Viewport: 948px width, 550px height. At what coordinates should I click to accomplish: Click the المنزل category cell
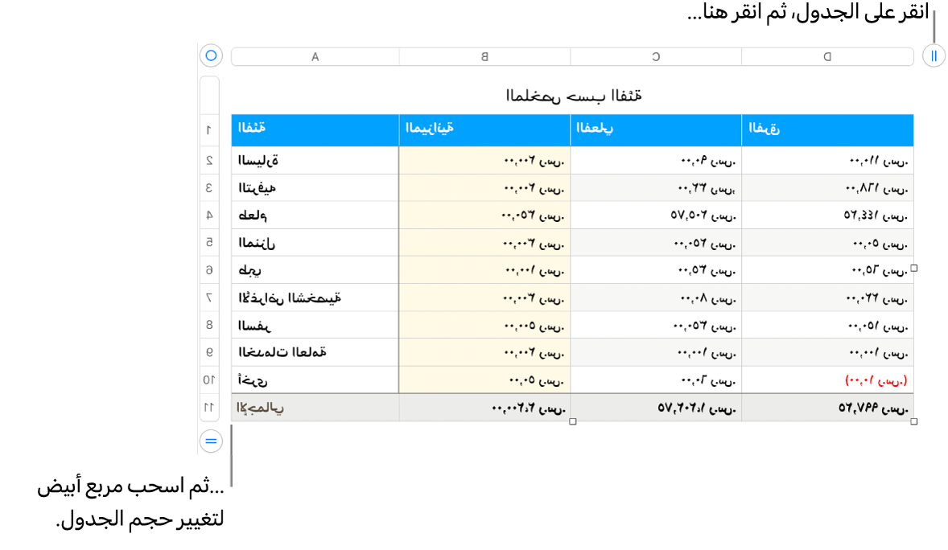315,242
